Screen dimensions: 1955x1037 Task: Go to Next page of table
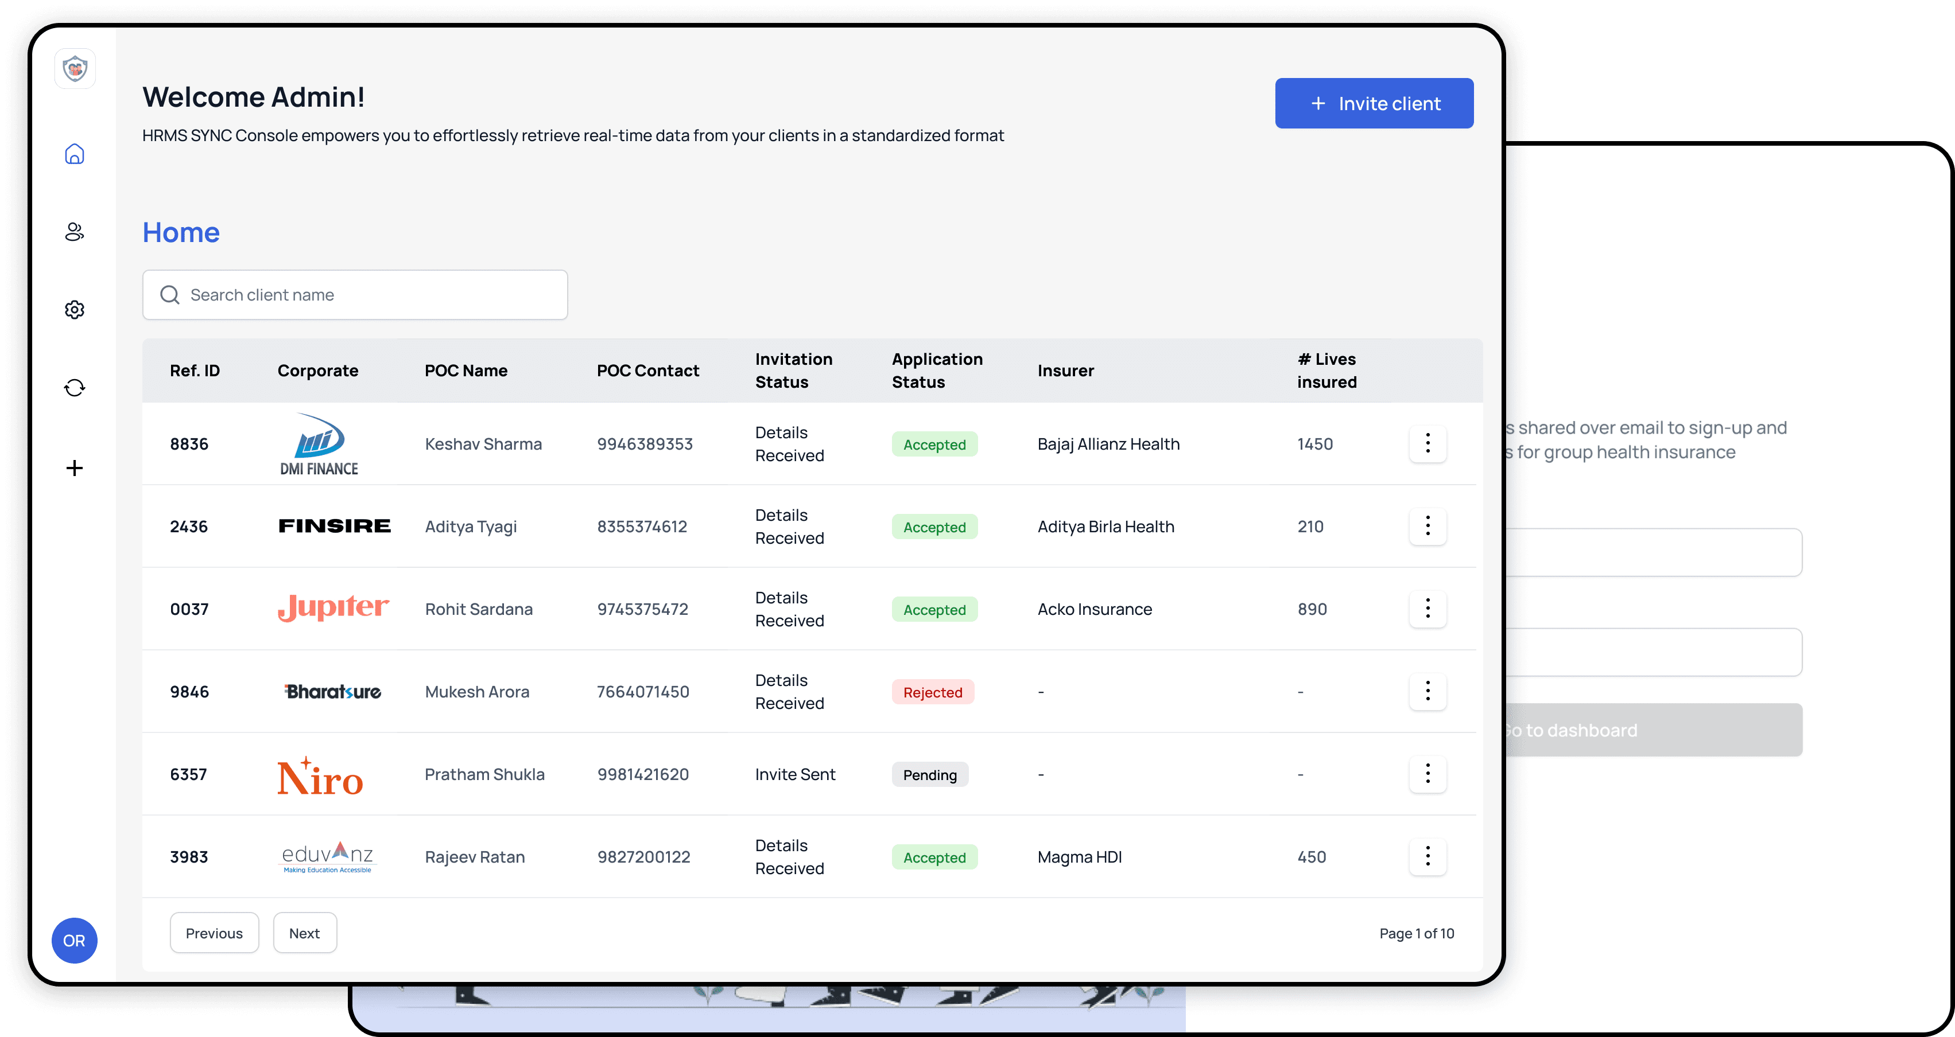tap(304, 933)
